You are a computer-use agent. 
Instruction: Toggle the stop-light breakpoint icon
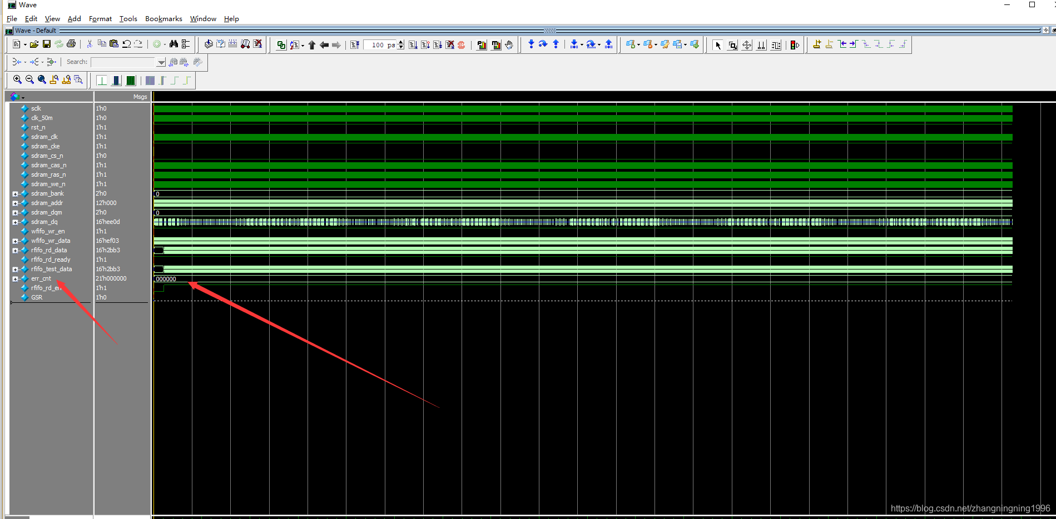[x=795, y=45]
